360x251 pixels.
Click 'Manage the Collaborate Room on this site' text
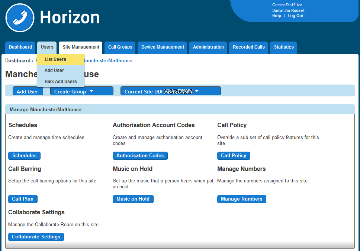tap(53, 224)
